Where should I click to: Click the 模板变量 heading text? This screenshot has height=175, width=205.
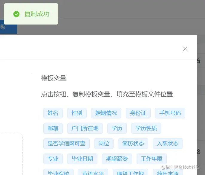(x=53, y=78)
